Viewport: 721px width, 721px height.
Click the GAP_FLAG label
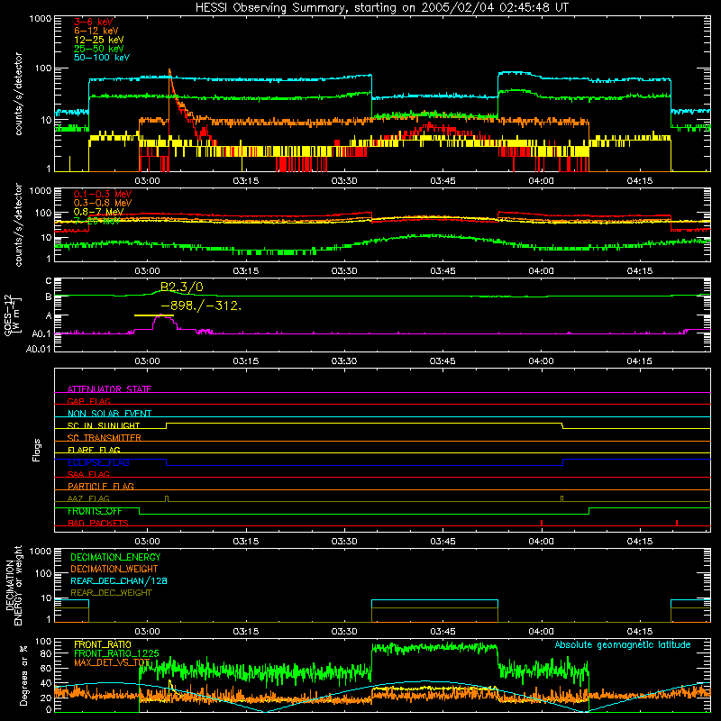coord(88,401)
